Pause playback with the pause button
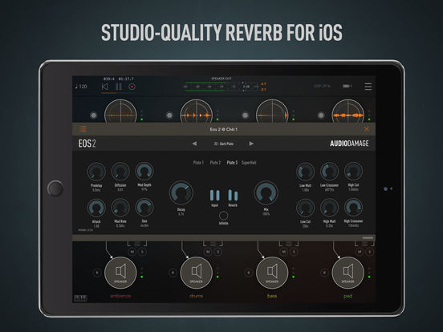443x332 pixels. click(119, 87)
